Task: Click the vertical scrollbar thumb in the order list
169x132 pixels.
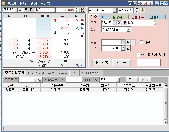Action: (165, 104)
